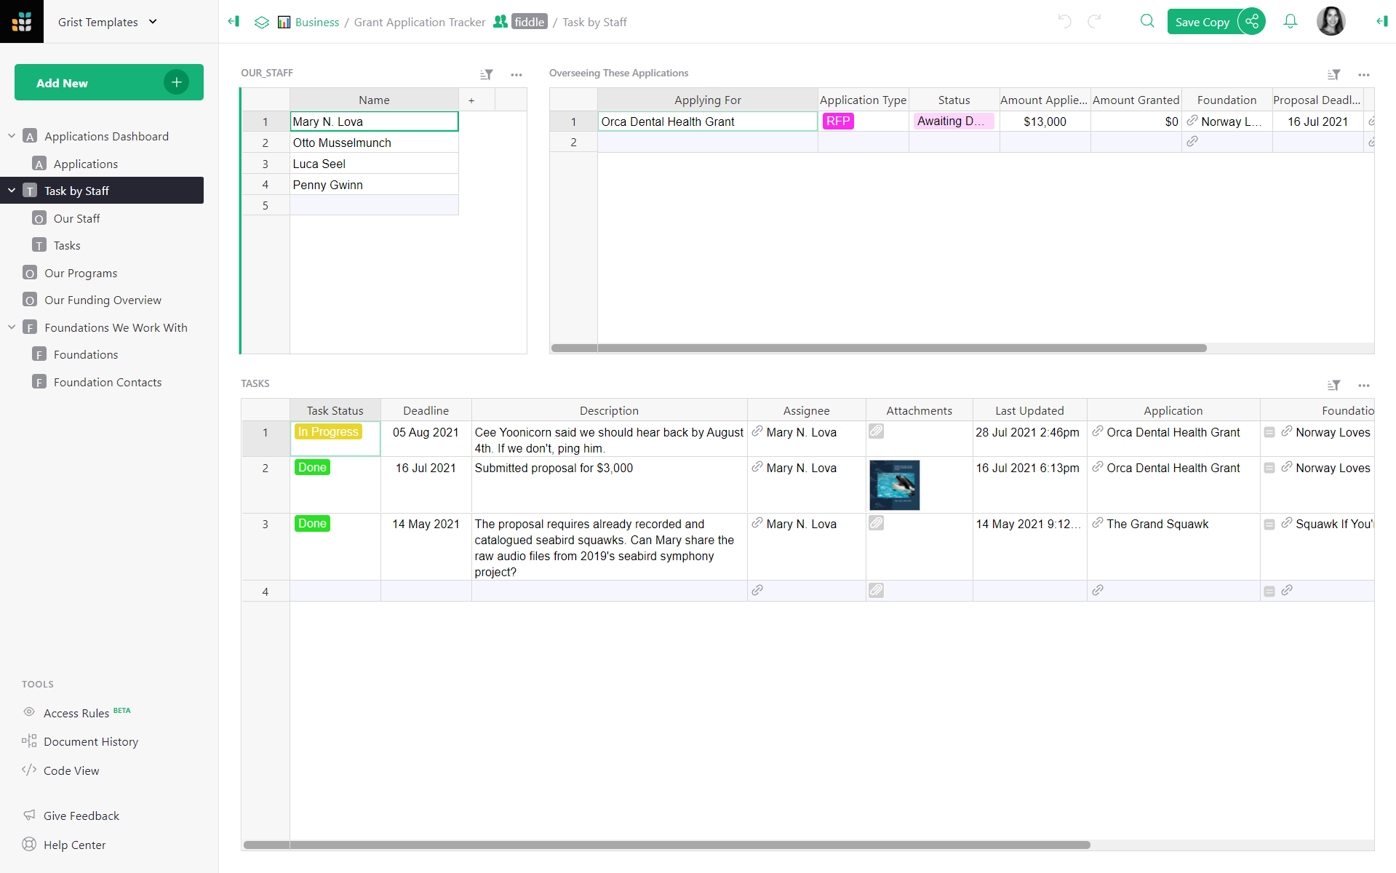
Task: Open filter options on the TASKS widget
Action: 1335,385
